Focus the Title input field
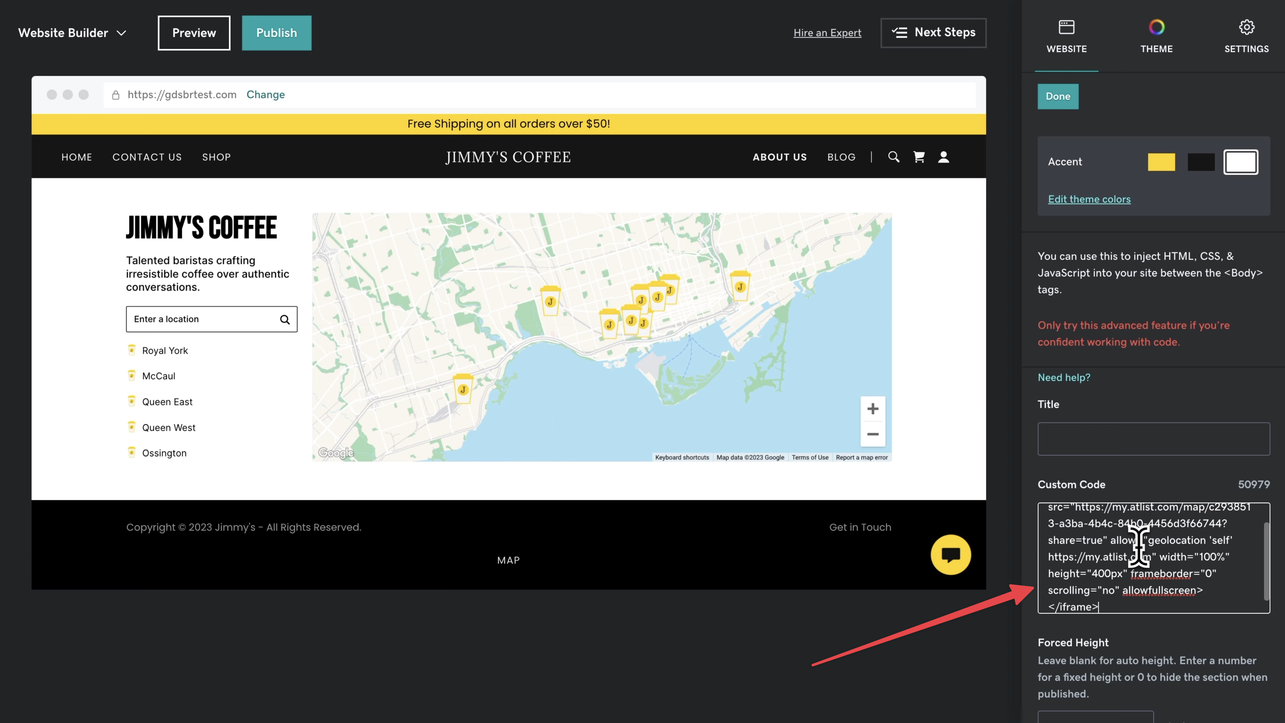 pyautogui.click(x=1153, y=439)
